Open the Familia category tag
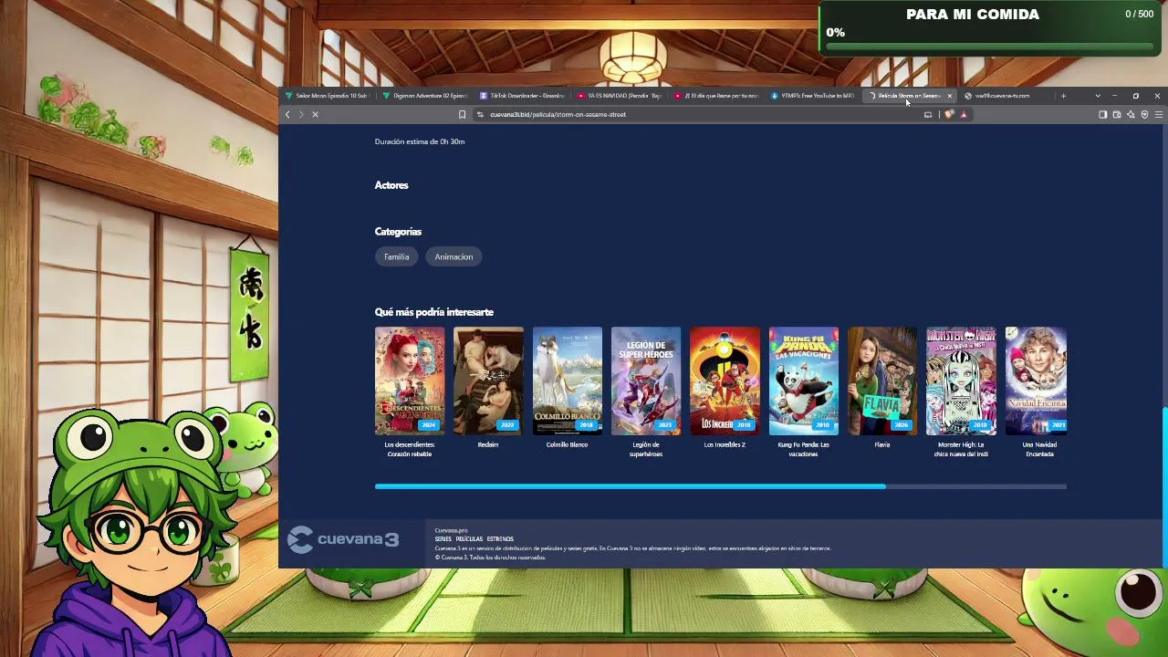Image resolution: width=1168 pixels, height=657 pixels. pyautogui.click(x=396, y=256)
